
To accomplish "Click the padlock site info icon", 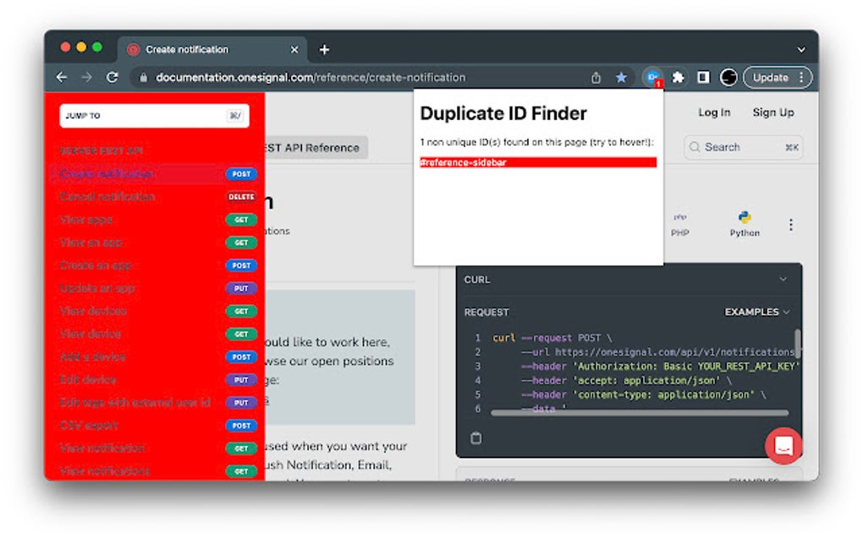I will (x=144, y=78).
